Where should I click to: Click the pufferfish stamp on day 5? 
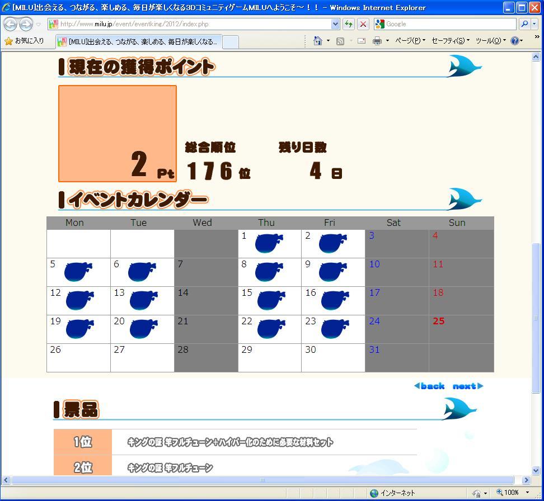tap(78, 272)
